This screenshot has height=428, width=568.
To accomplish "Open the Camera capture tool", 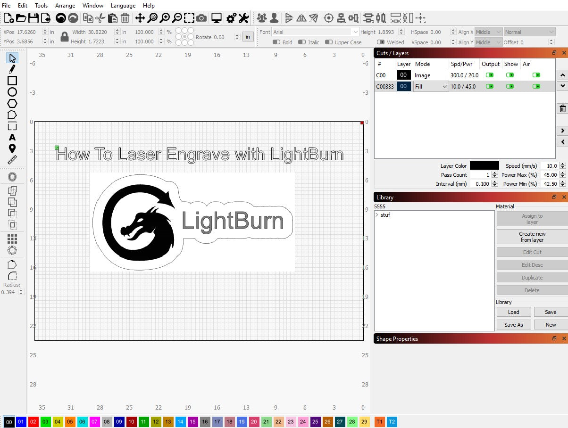I will (x=201, y=18).
